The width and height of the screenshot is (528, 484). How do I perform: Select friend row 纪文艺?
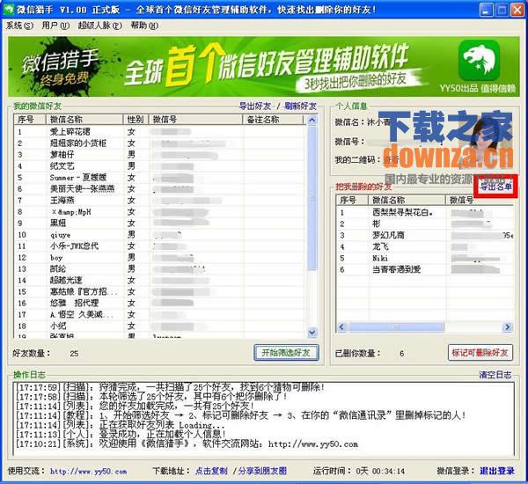tap(160, 166)
